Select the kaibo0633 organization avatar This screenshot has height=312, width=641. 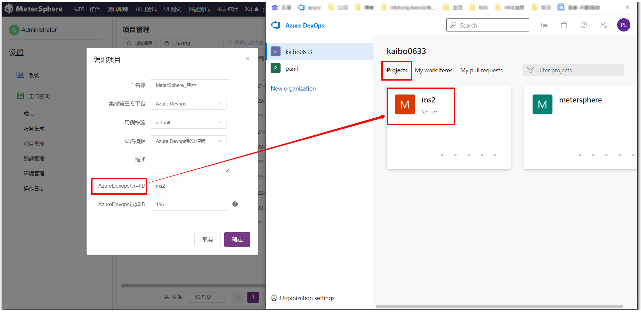(x=276, y=51)
